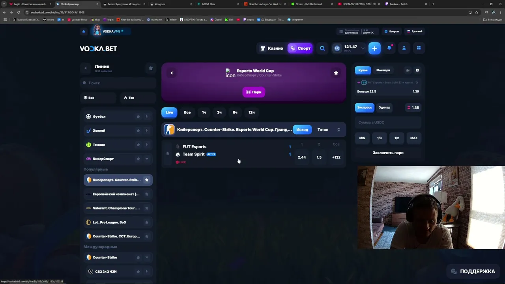Go back using the Esports World Cup banner arrow
505x284 pixels.
[172, 73]
